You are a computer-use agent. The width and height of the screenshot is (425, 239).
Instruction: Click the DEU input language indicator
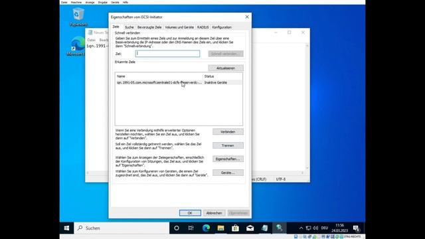coord(325,228)
